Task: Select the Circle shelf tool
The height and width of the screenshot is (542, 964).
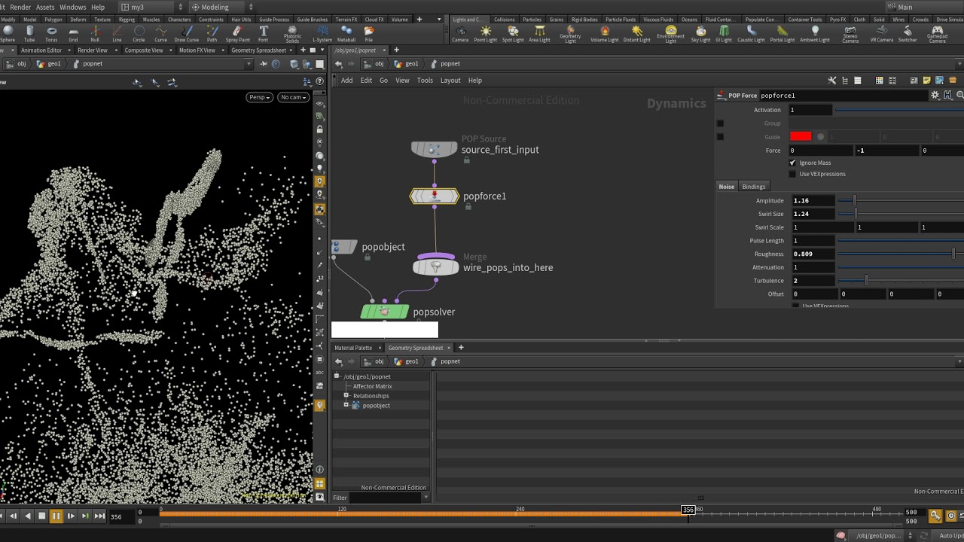Action: pos(139,34)
